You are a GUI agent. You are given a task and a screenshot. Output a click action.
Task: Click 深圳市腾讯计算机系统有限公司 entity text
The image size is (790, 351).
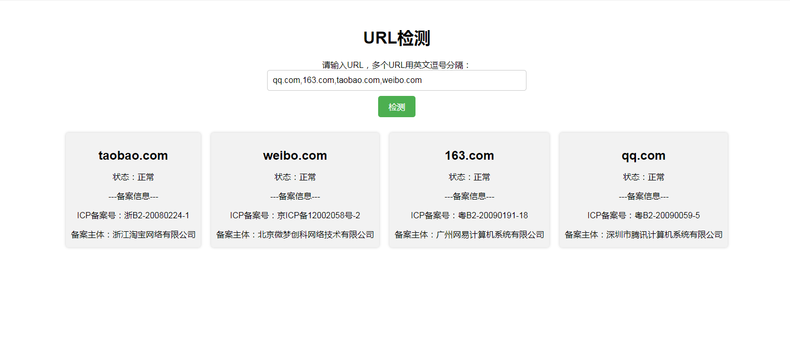pyautogui.click(x=664, y=234)
